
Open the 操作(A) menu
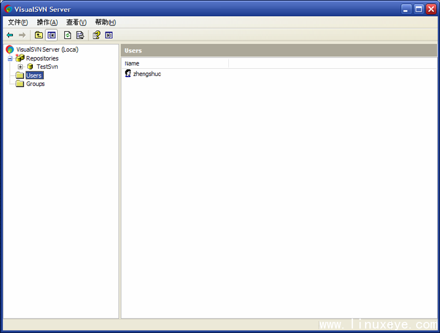coord(47,22)
